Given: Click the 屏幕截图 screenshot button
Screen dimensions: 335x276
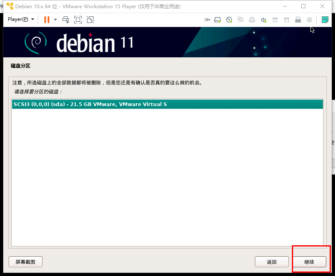Looking at the screenshot, I should point(25,262).
